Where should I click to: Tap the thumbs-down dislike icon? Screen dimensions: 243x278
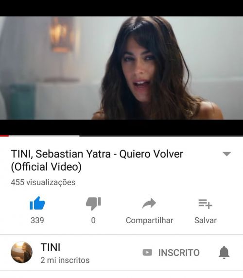point(93,204)
